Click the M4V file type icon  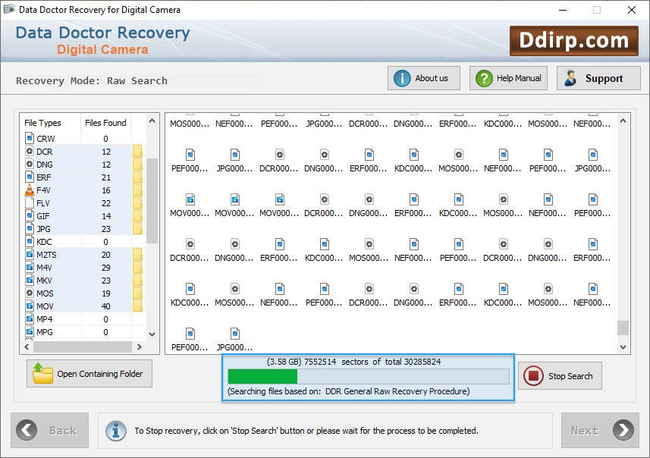(x=30, y=267)
